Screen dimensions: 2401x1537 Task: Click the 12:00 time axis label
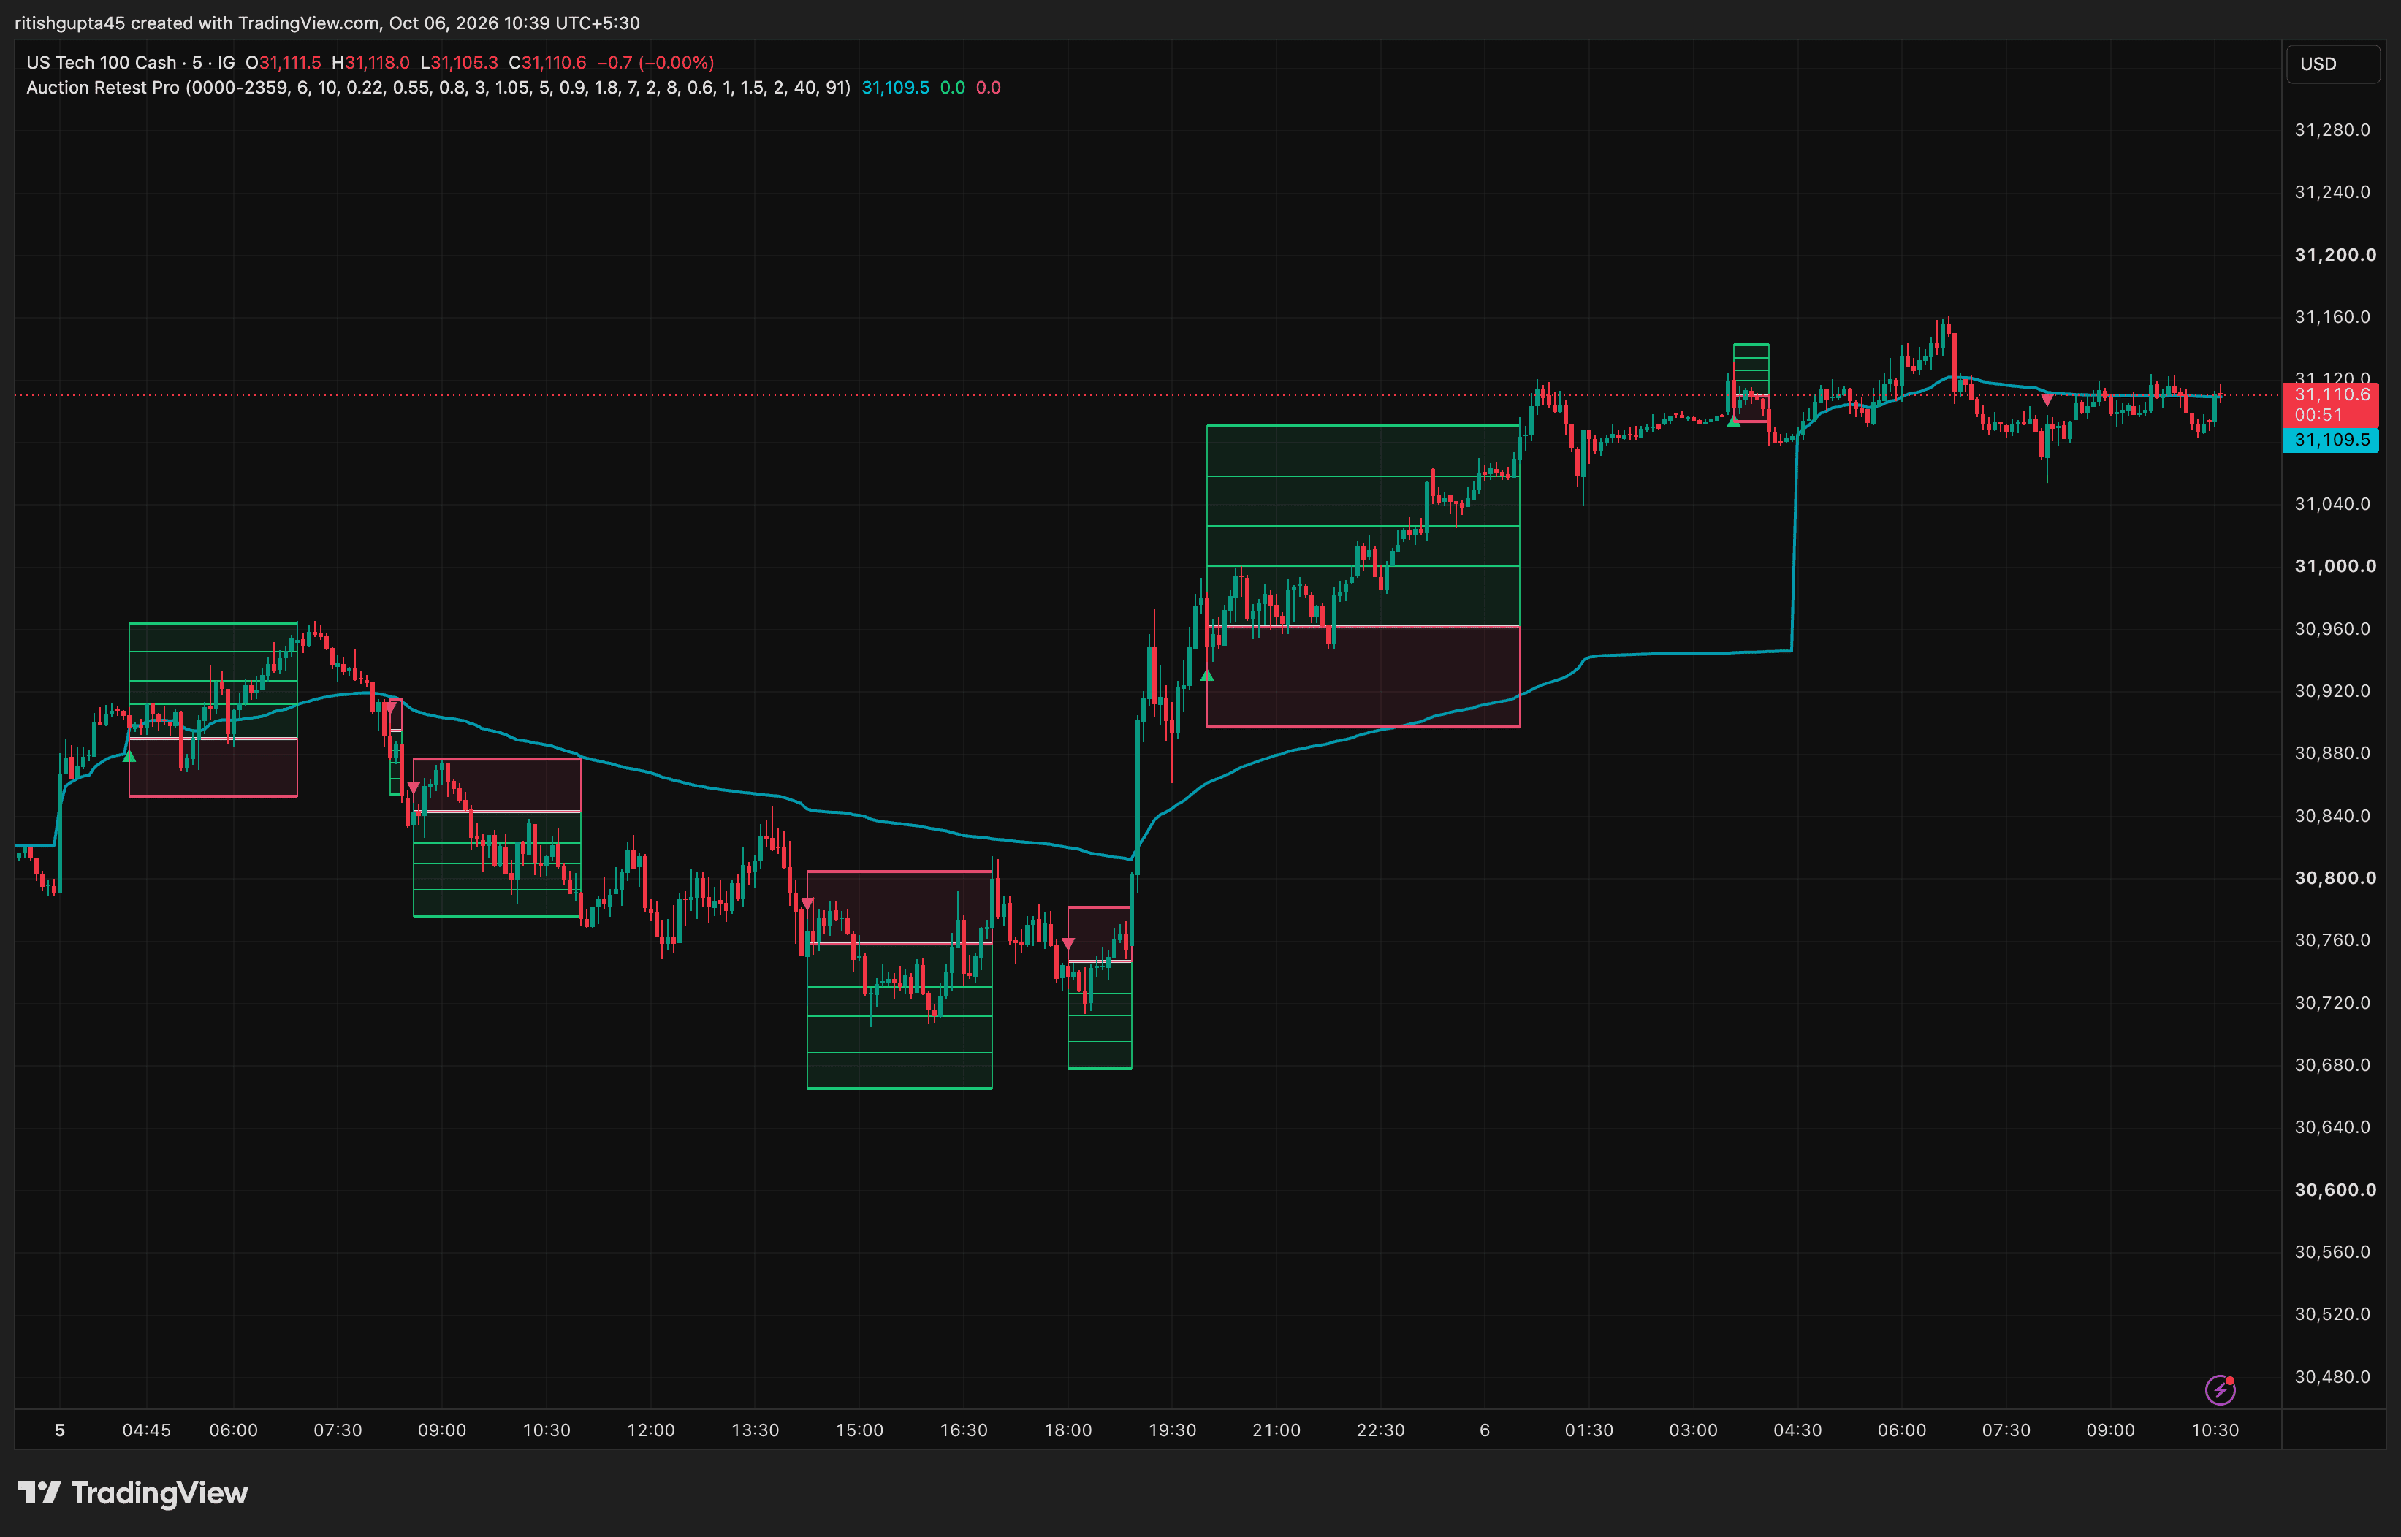pyautogui.click(x=651, y=1430)
